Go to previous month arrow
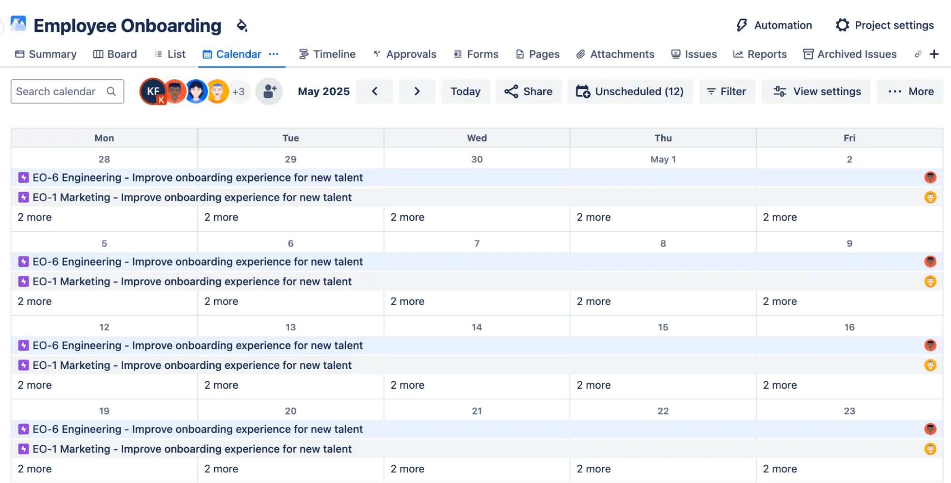The height and width of the screenshot is (483, 951). pos(375,91)
